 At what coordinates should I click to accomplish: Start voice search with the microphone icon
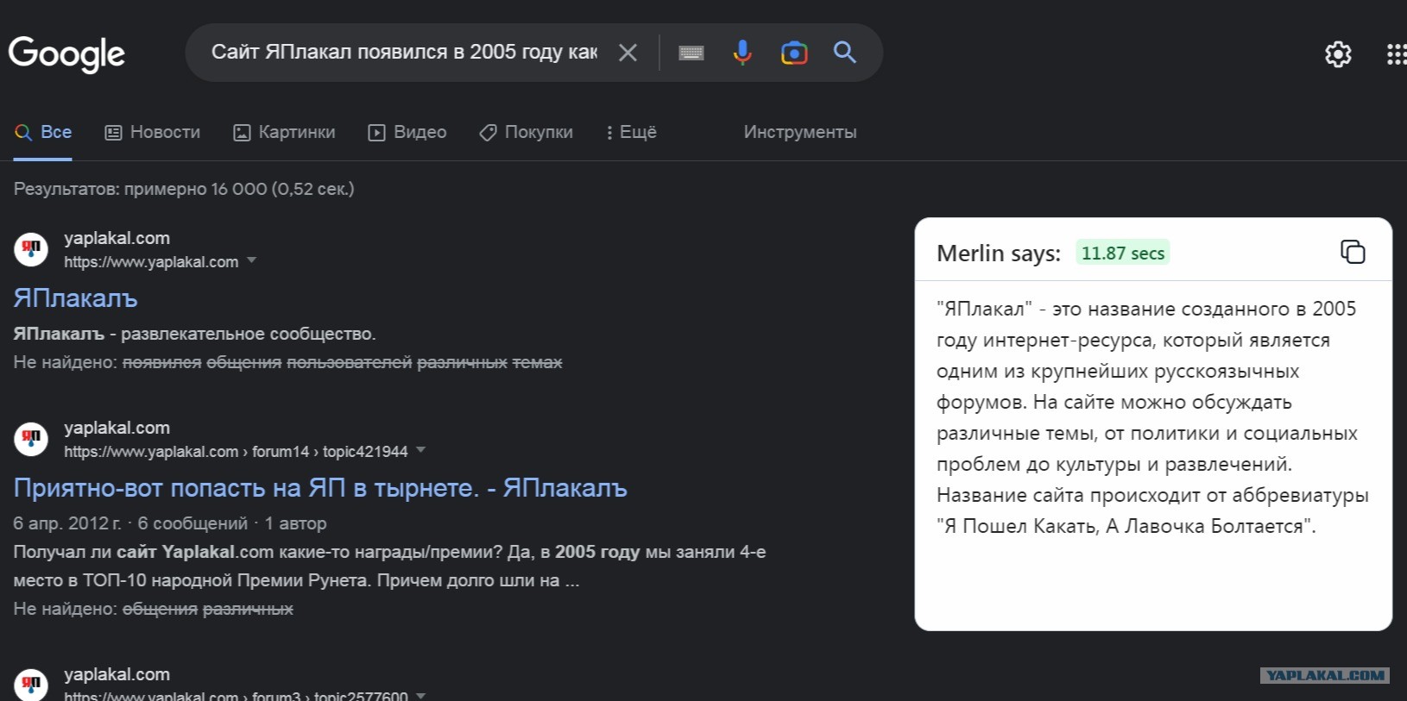coord(742,53)
